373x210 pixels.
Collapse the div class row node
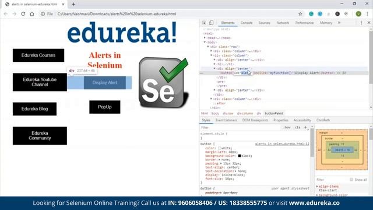click(208, 47)
